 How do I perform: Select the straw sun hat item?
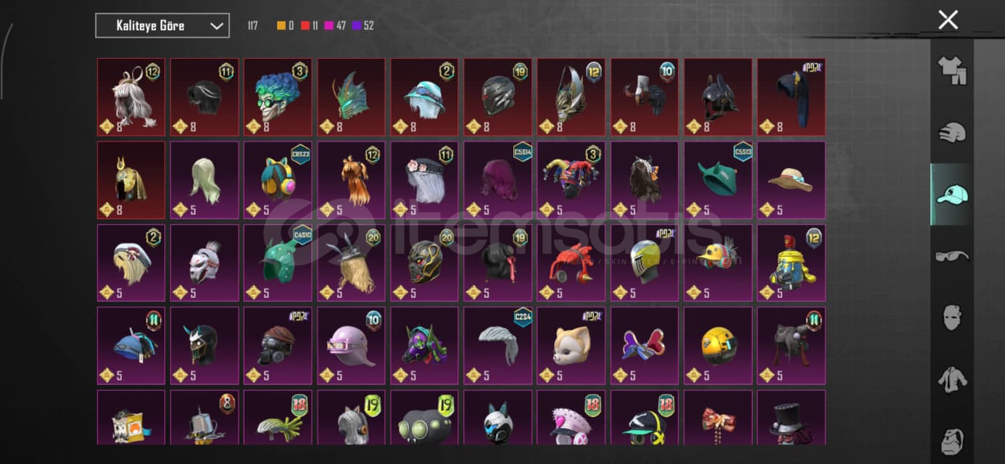(x=791, y=180)
